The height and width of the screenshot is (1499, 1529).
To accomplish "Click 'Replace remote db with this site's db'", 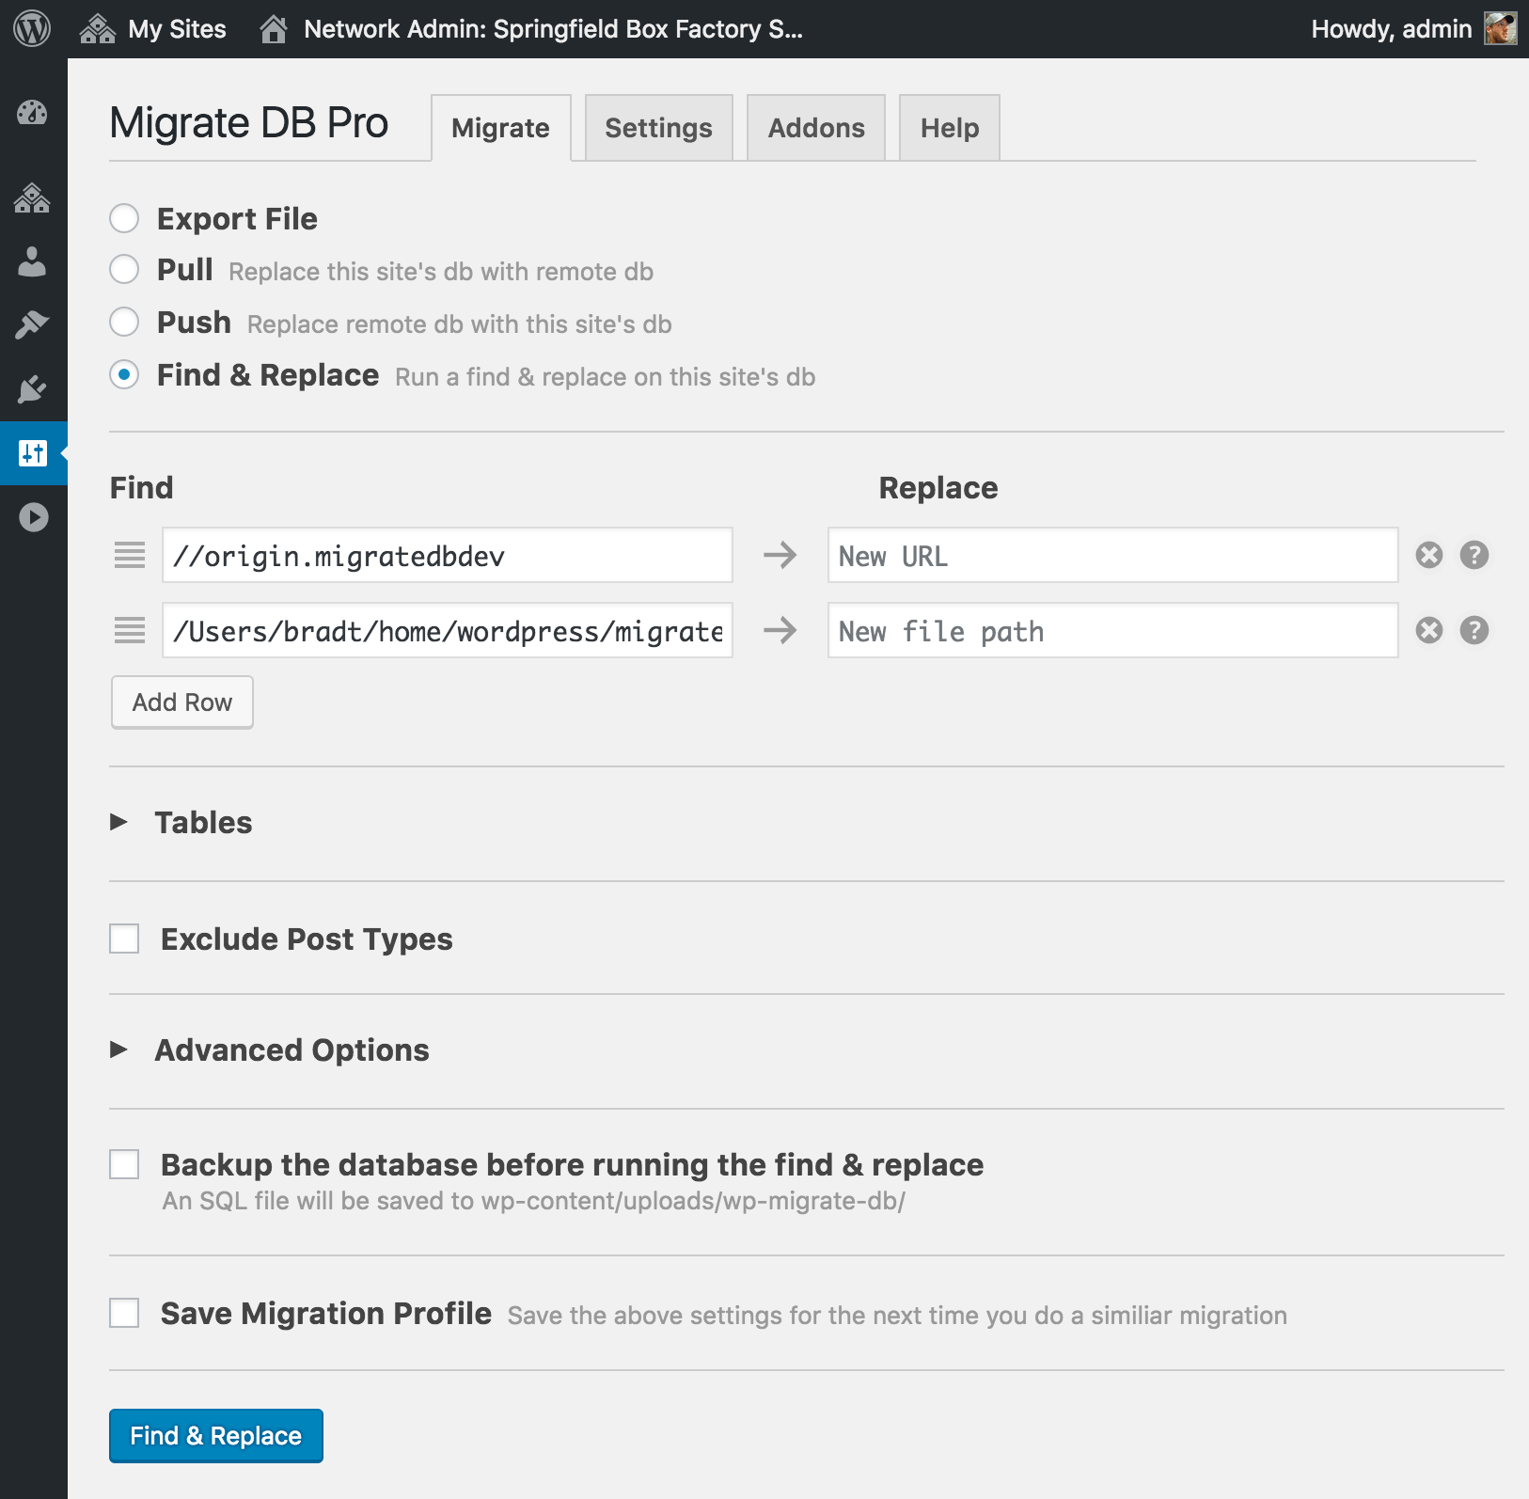I will pyautogui.click(x=460, y=324).
